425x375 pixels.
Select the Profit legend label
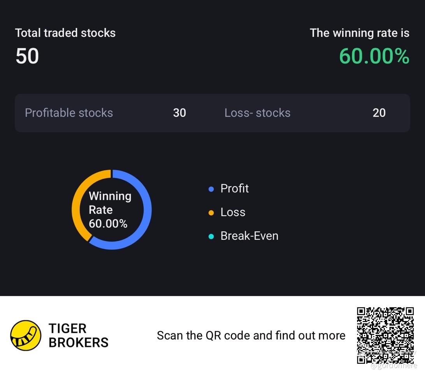point(234,188)
